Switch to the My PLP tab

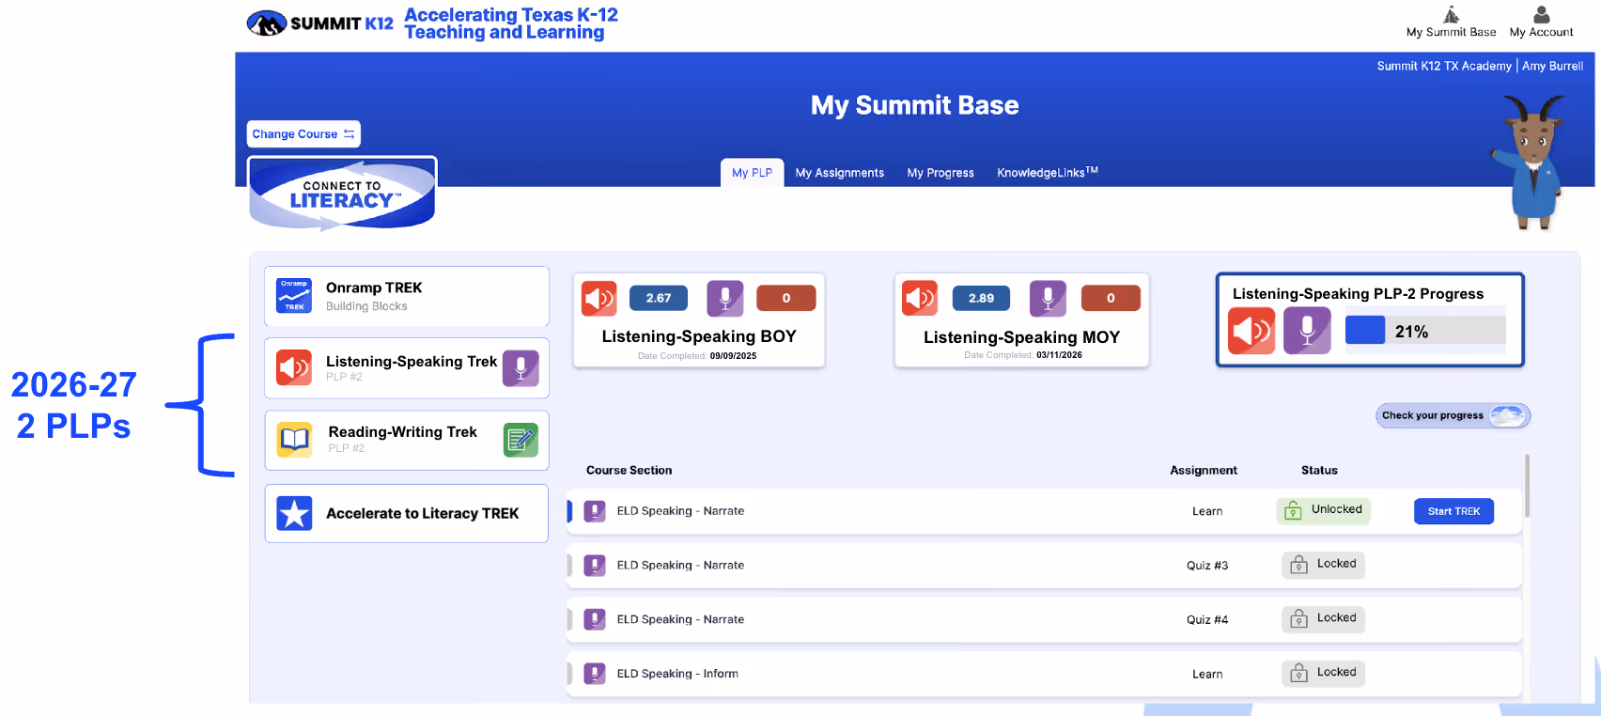[752, 173]
